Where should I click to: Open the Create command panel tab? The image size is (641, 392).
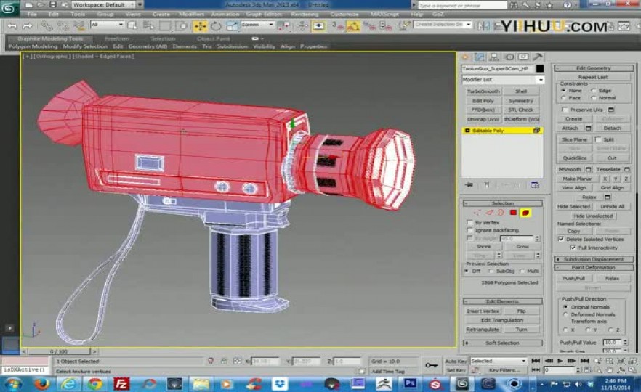click(465, 57)
